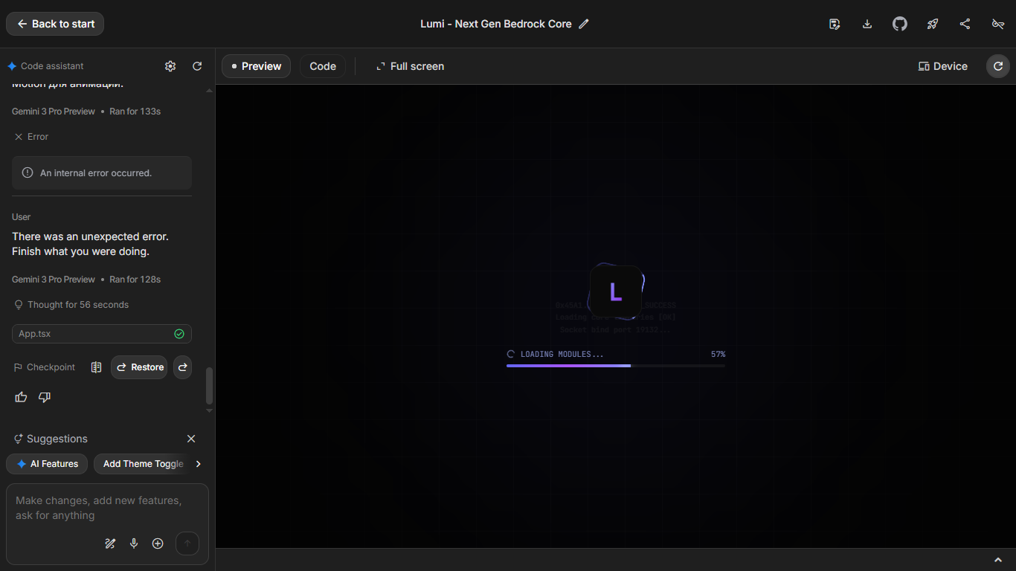Go Back to start

(55, 24)
